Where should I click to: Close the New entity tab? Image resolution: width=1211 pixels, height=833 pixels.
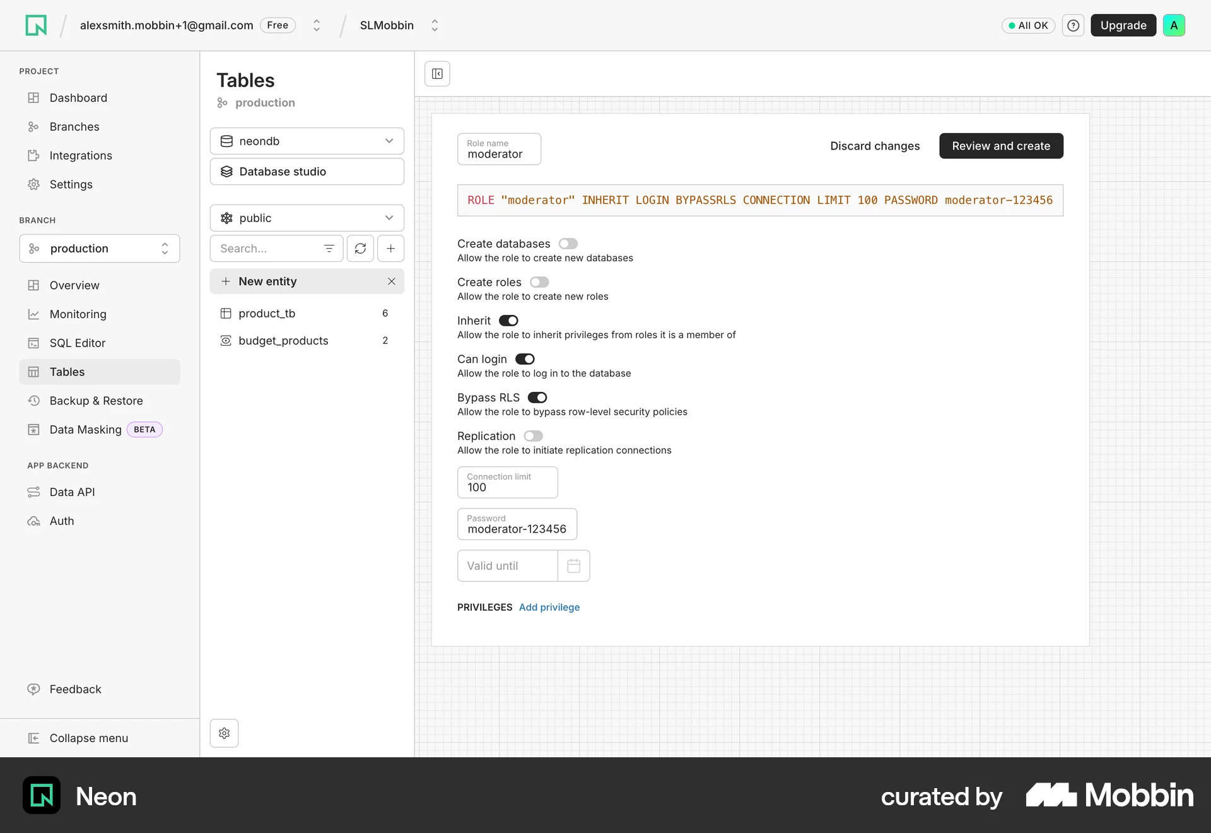(392, 281)
